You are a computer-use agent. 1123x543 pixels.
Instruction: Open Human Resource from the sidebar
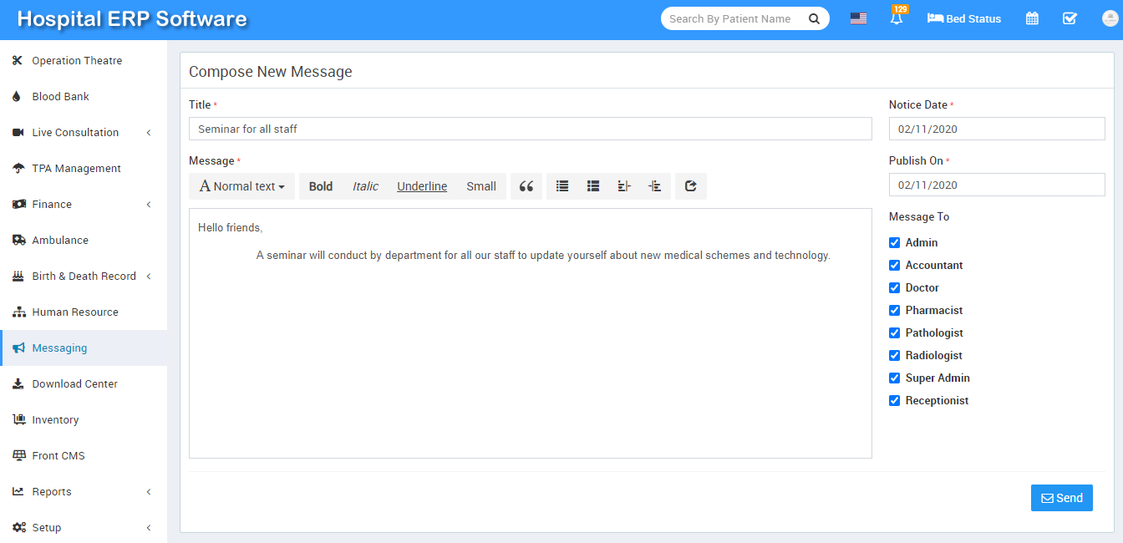point(75,312)
